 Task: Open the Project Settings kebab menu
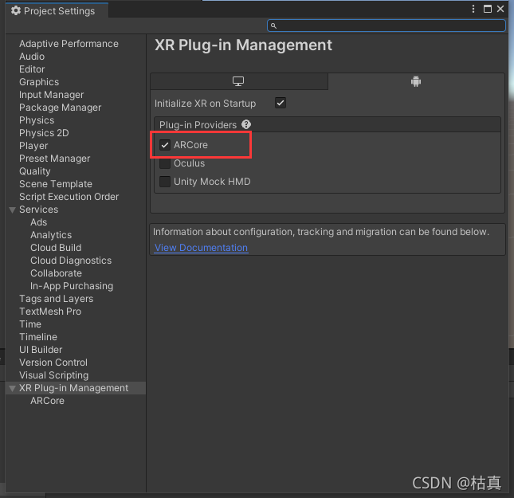[x=473, y=9]
